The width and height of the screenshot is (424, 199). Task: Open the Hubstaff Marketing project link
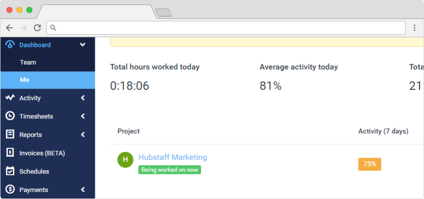point(173,157)
